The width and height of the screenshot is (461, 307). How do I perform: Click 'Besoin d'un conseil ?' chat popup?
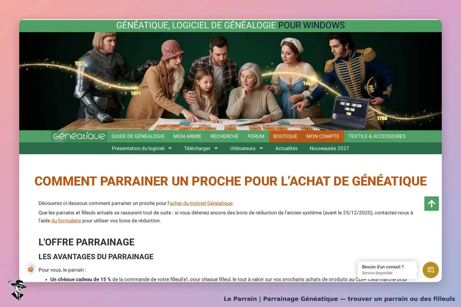(x=387, y=270)
